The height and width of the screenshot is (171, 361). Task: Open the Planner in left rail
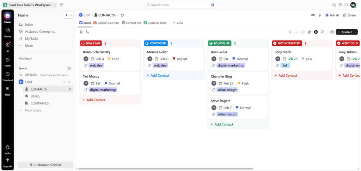pos(8,32)
